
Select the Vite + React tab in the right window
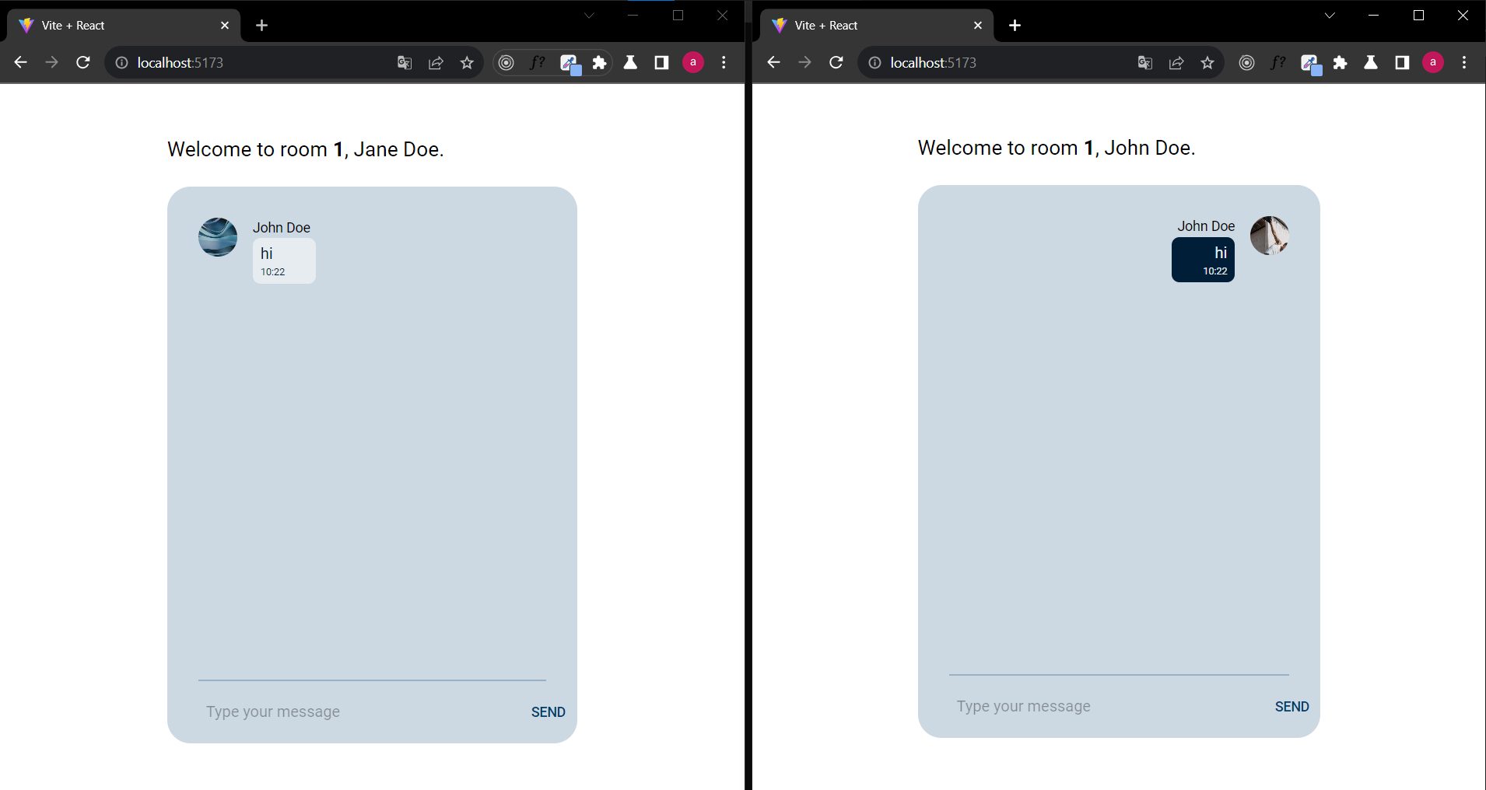[878, 26]
